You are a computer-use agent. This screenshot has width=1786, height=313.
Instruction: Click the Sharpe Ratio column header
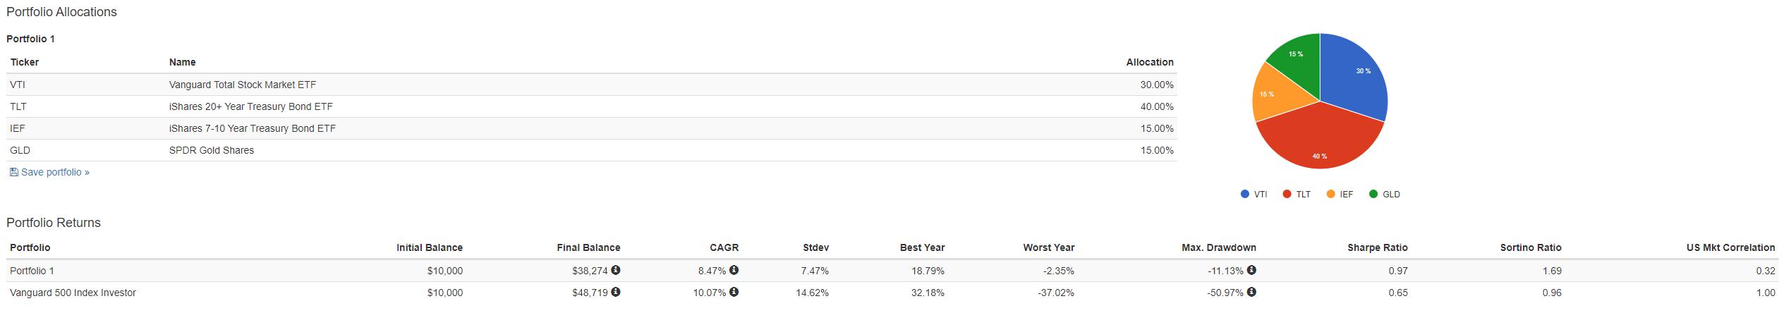point(1377,247)
